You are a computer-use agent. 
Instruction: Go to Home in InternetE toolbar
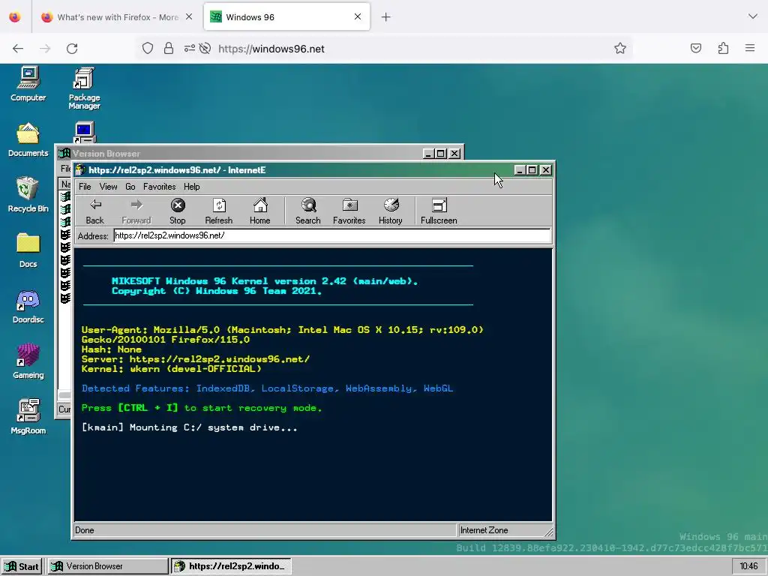[260, 211]
